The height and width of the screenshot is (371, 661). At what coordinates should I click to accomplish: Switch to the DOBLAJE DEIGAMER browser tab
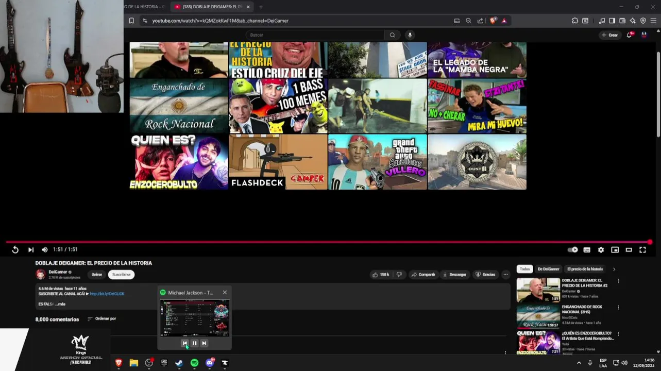(x=211, y=7)
